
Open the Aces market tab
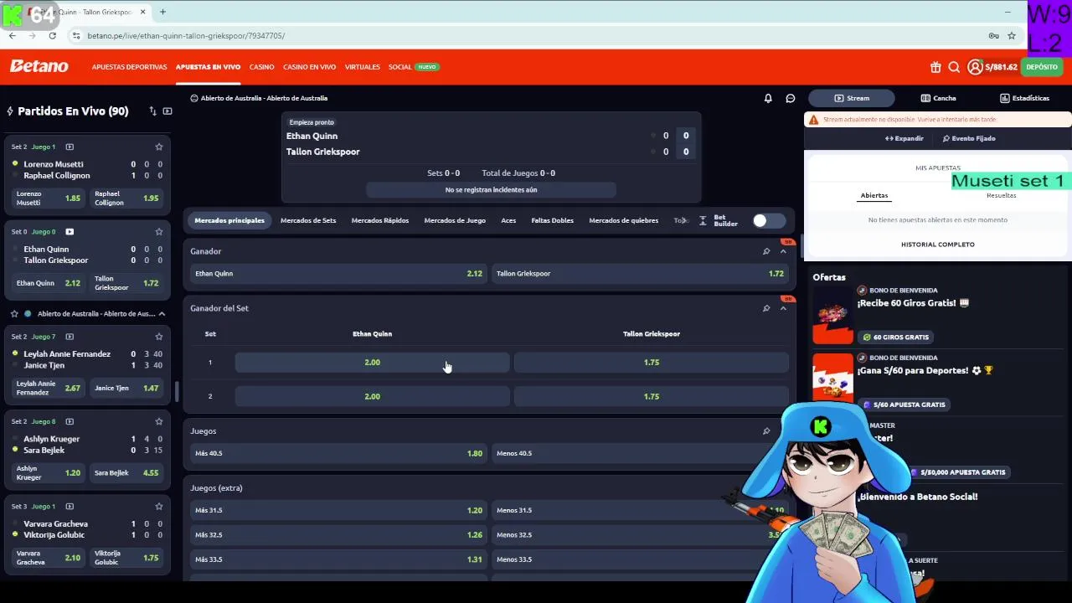click(x=508, y=220)
